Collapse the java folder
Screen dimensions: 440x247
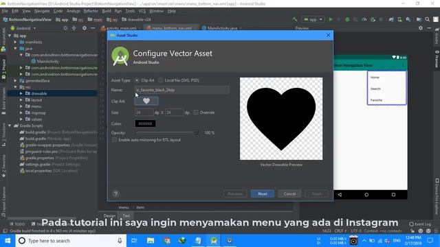tap(15, 49)
